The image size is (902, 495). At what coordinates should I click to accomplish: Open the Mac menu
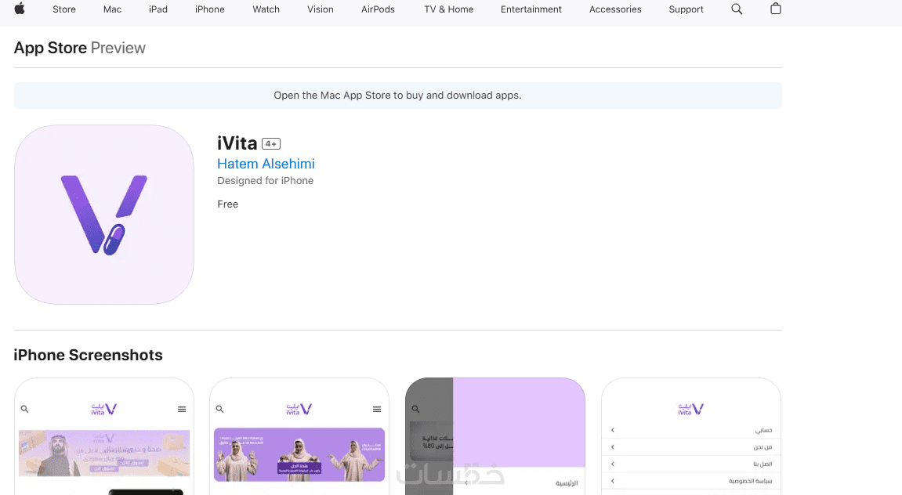tap(112, 9)
